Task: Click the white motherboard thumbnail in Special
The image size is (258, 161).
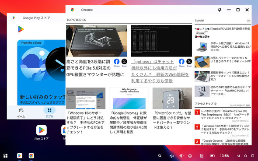Action: [x=202, y=91]
